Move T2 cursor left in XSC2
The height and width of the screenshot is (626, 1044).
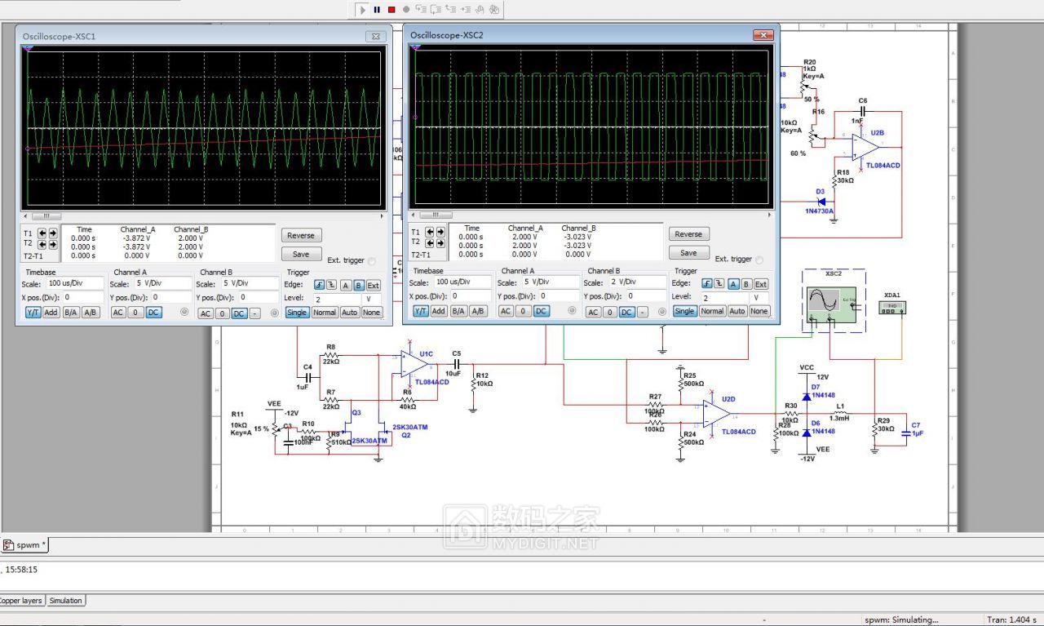[x=430, y=242]
